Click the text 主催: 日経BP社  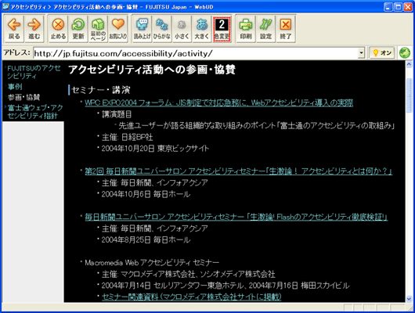128,137
